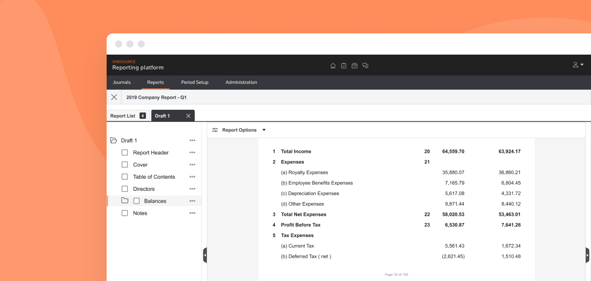Close the 2019 Company Report with X
Screen dimensions: 591x281
click(114, 98)
